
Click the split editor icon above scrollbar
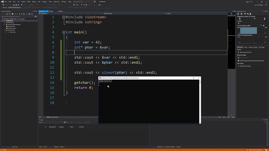(232, 13)
